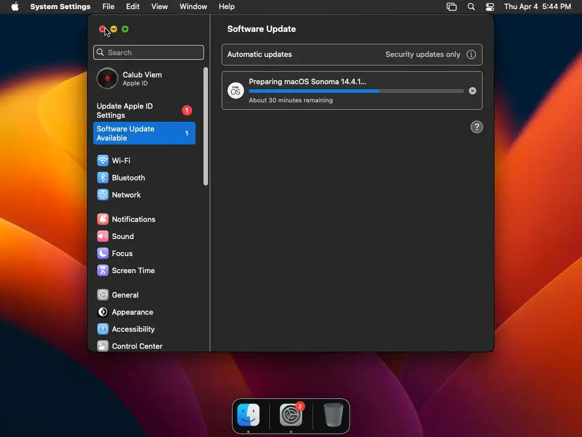Image resolution: width=582 pixels, height=437 pixels.
Task: Close the System Settings window
Action: pyautogui.click(x=102, y=29)
